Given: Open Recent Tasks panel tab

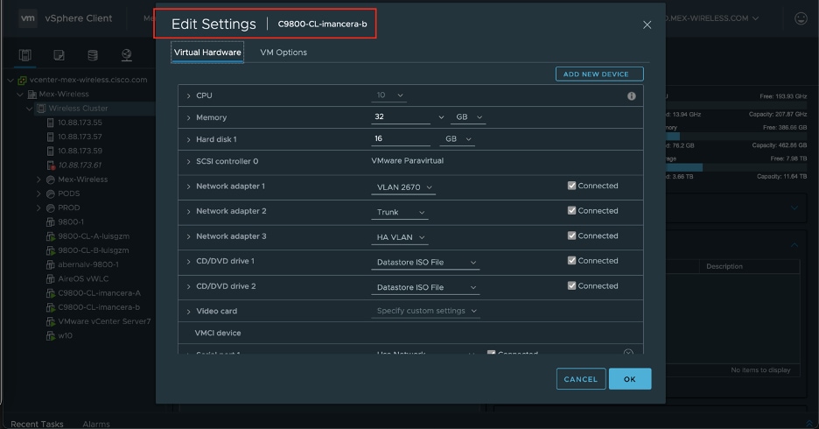Looking at the screenshot, I should click(37, 424).
